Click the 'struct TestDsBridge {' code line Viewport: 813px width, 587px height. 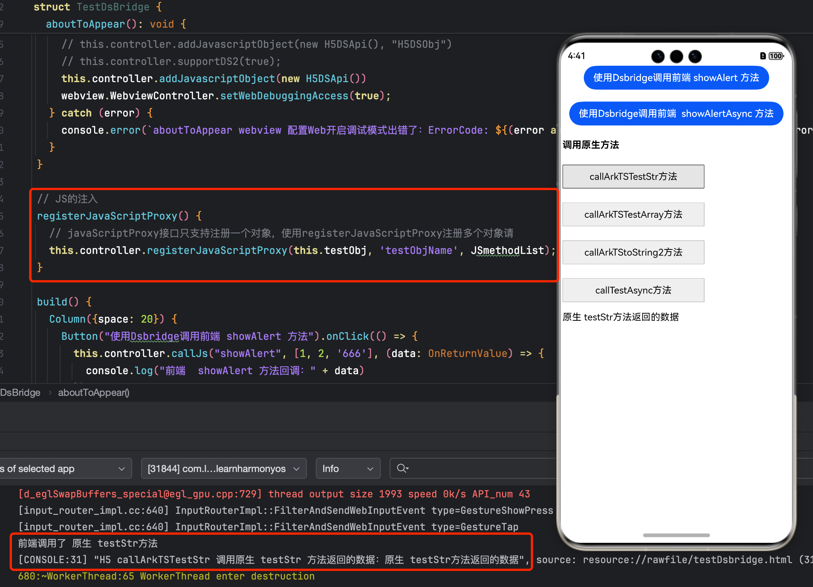[98, 7]
